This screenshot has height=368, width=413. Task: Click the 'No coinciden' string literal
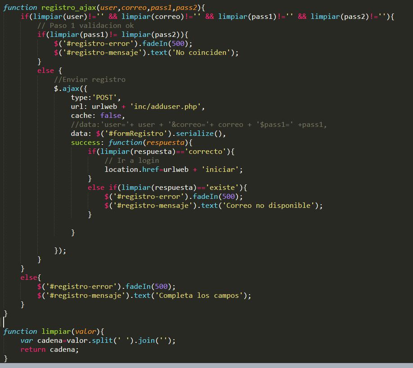pyautogui.click(x=210, y=53)
